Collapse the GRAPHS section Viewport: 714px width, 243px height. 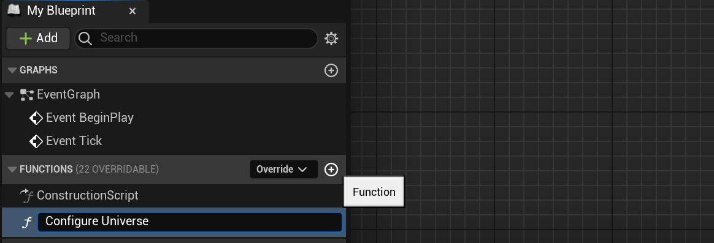pos(12,70)
